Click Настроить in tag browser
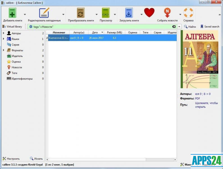The image size is (223, 169). pos(11,159)
